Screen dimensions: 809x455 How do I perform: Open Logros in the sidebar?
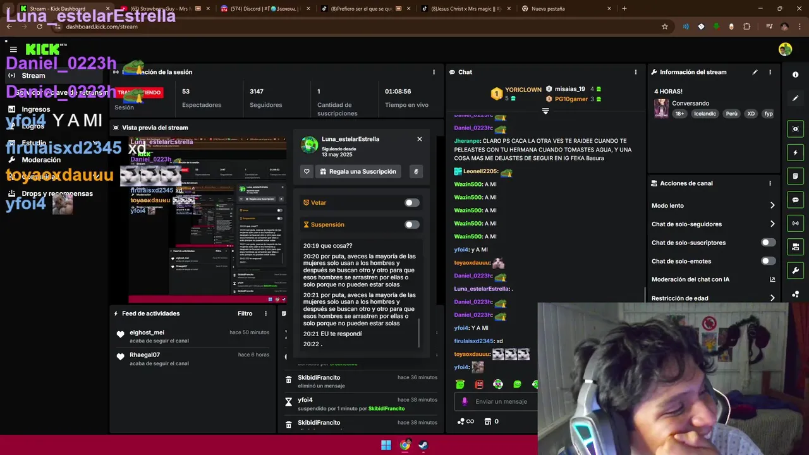[33, 126]
